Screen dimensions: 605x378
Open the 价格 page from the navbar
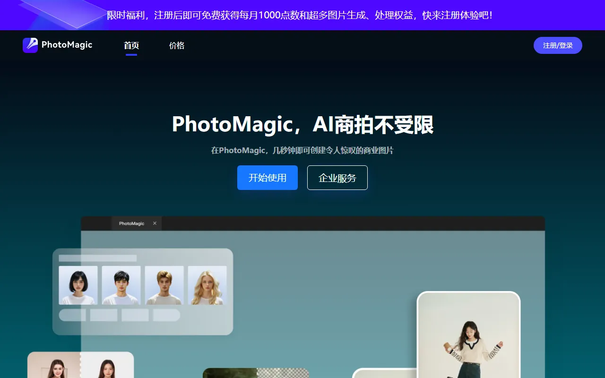pyautogui.click(x=176, y=45)
